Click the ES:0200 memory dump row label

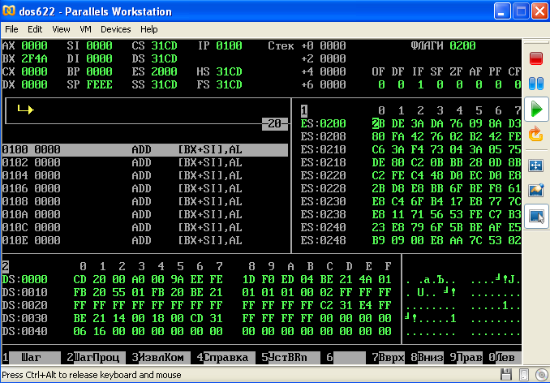coord(323,124)
